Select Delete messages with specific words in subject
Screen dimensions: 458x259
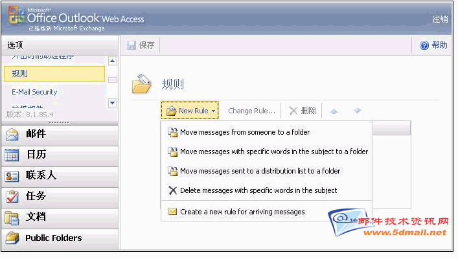pos(258,190)
